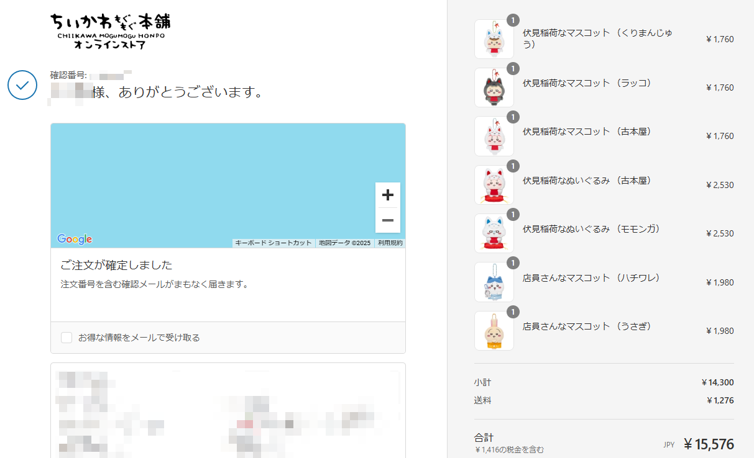Click the 小計 subtotal label
Viewport: 754px width, 458px height.
click(x=482, y=382)
